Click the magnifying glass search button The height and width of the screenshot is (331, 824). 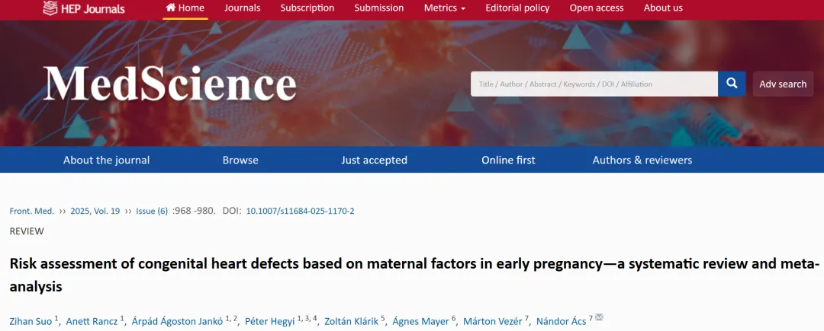point(732,84)
